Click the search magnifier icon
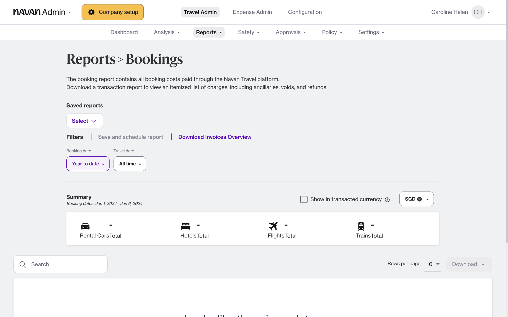Screen dimensions: 508x317 pos(23,264)
